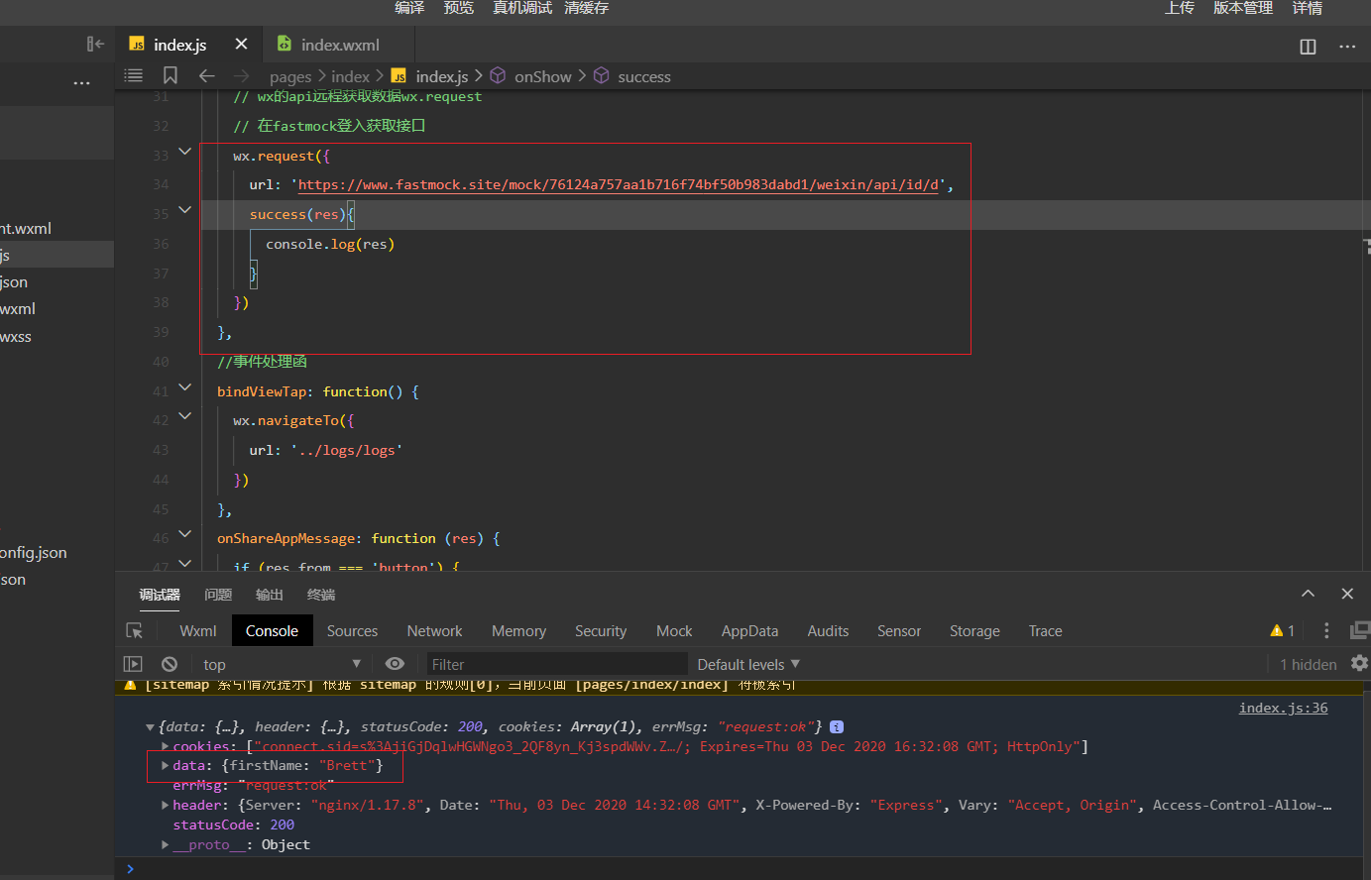Switch to the Trace devtools tab
1371x880 pixels.
coord(1045,631)
